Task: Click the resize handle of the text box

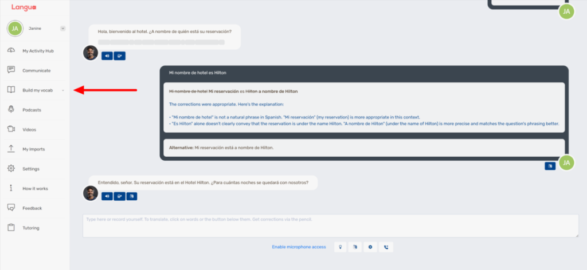Action: [577, 235]
